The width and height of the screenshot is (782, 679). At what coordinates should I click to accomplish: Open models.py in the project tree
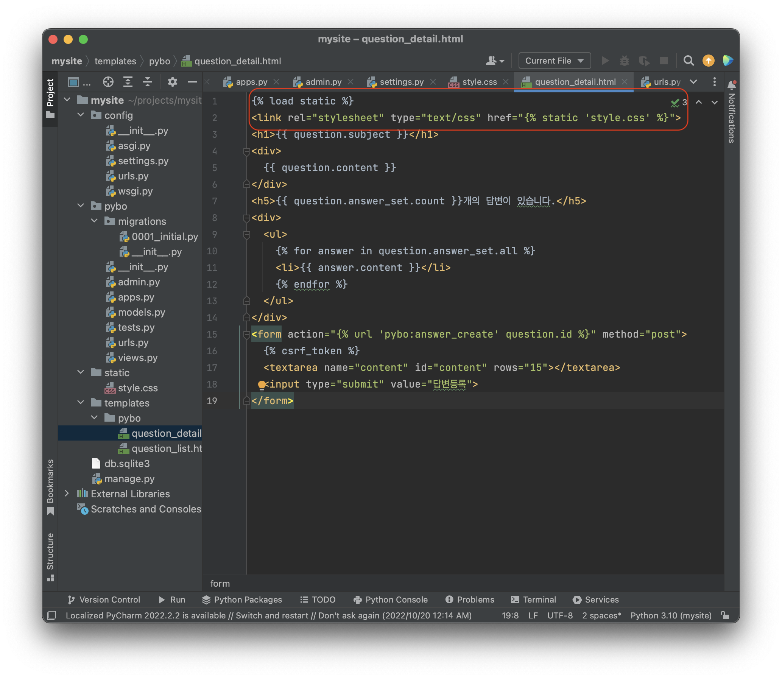[141, 312]
